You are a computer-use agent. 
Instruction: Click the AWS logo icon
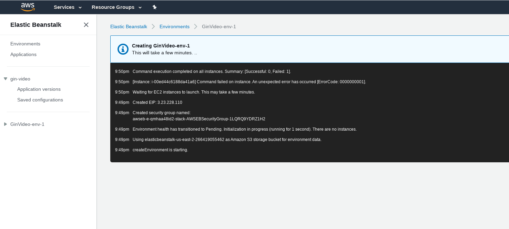(x=28, y=7)
